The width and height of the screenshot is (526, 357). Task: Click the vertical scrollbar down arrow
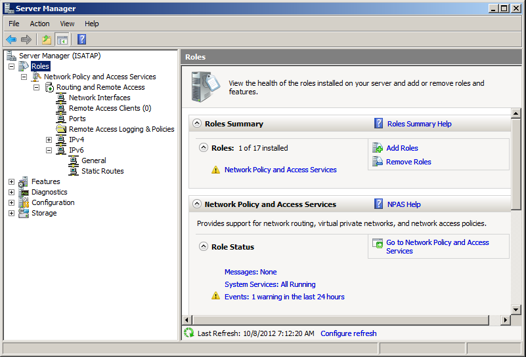click(516, 309)
